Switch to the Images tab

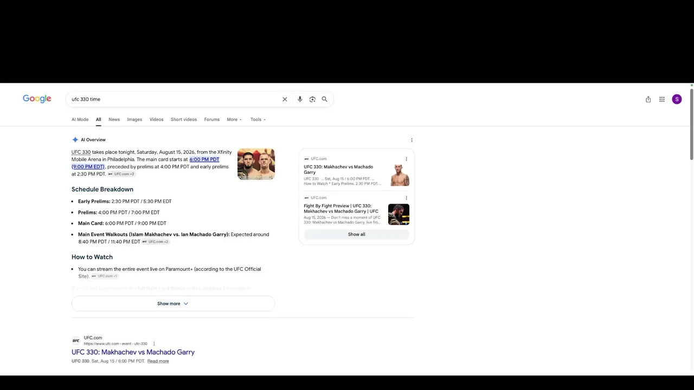[x=134, y=119]
